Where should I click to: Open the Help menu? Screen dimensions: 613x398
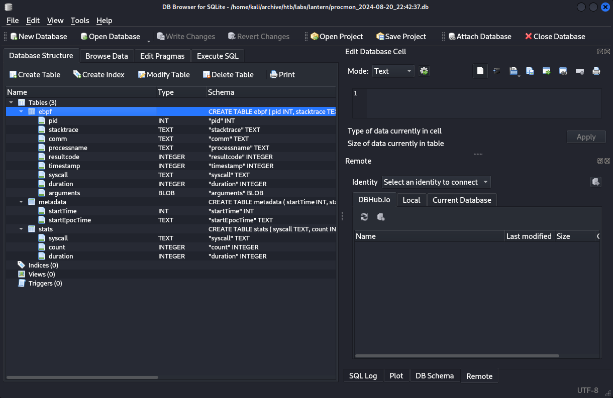coord(105,21)
